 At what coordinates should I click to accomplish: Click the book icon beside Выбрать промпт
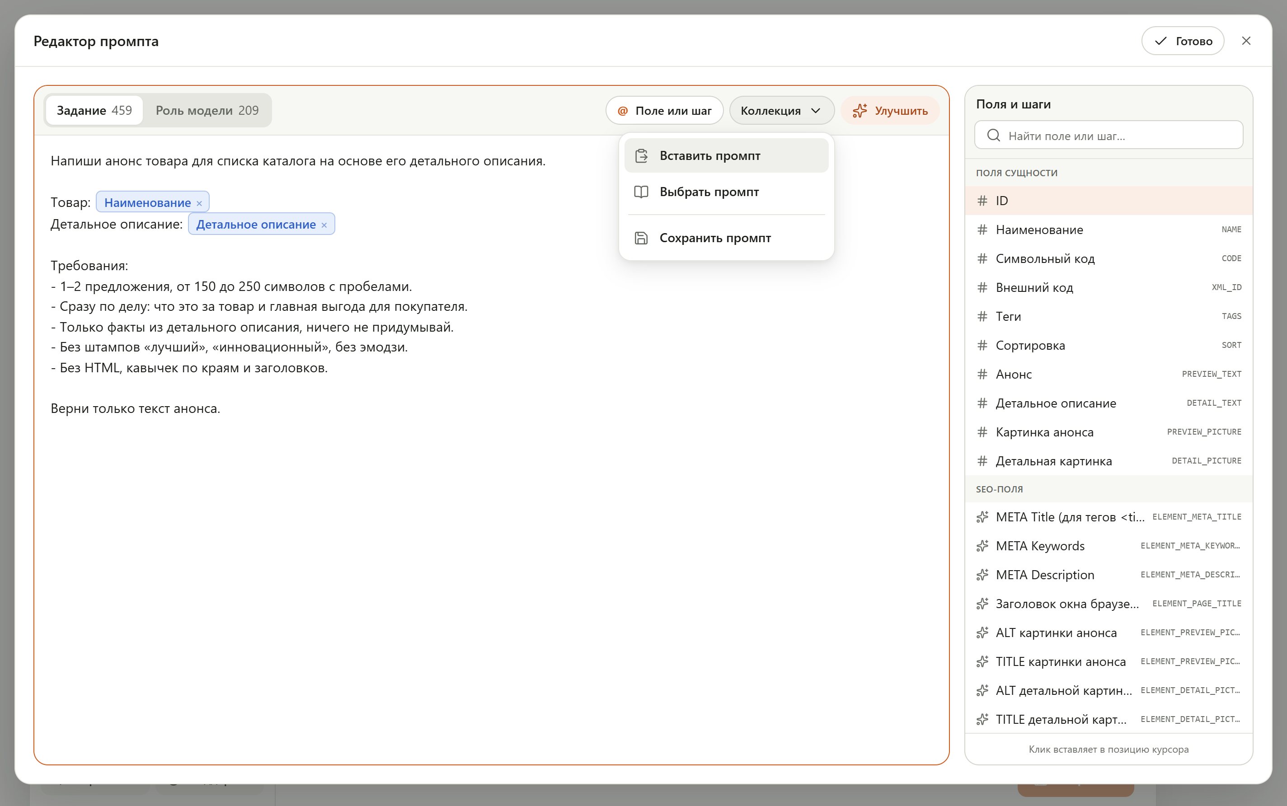(641, 192)
